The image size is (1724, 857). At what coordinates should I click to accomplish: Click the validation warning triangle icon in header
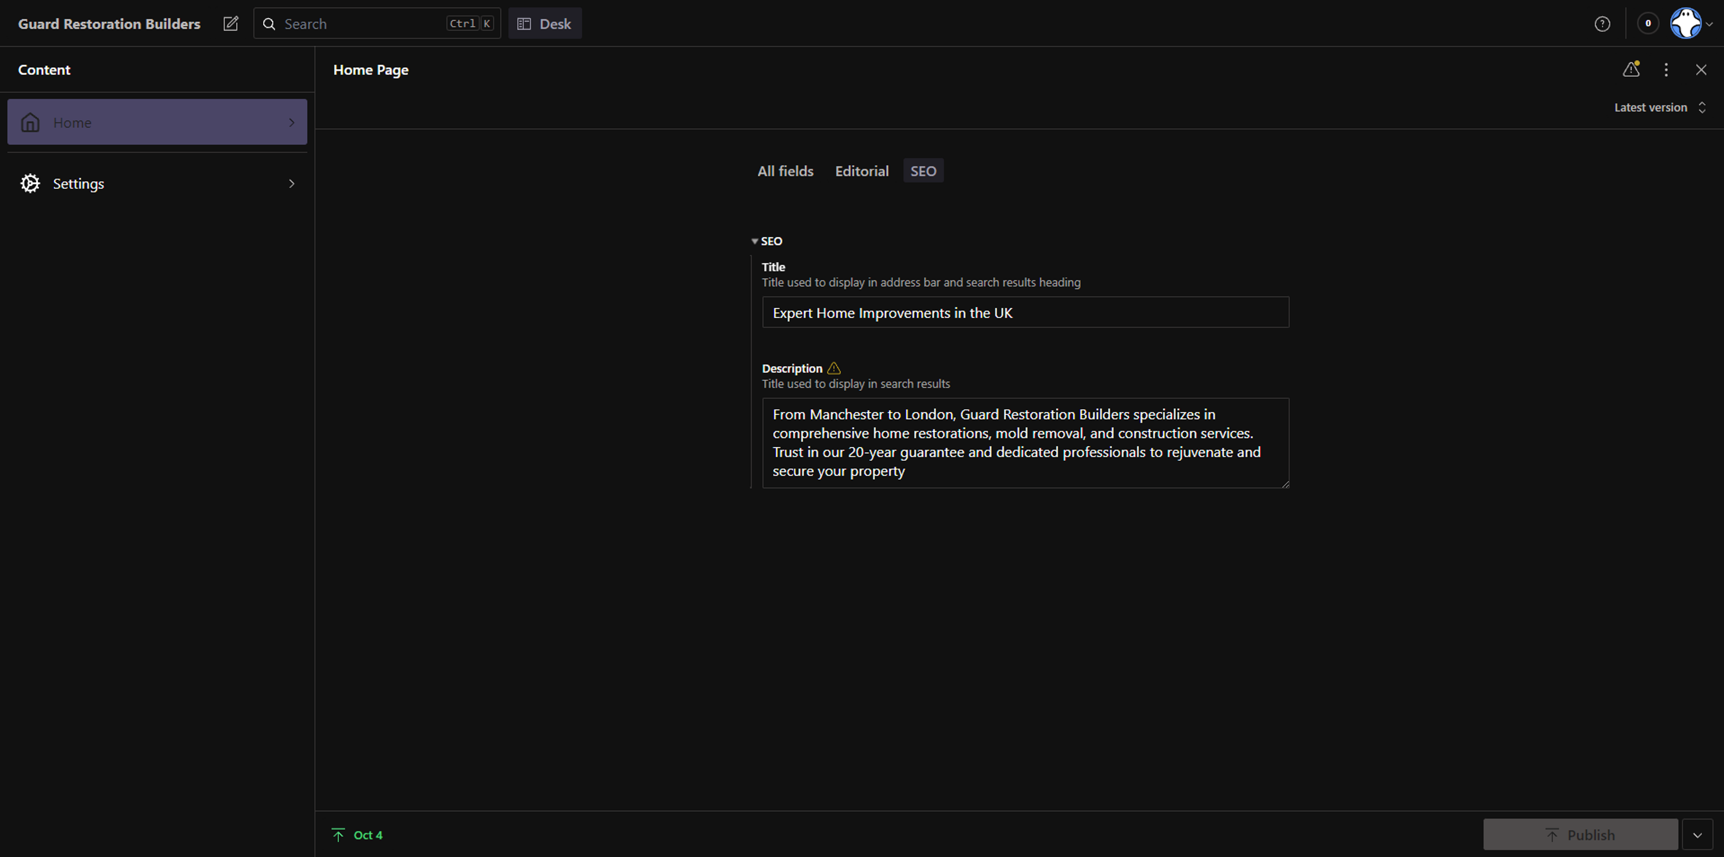pyautogui.click(x=1631, y=70)
